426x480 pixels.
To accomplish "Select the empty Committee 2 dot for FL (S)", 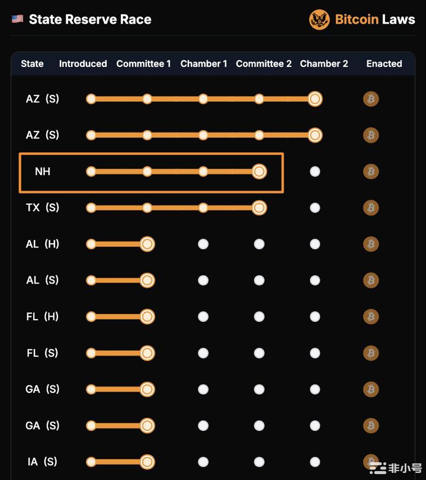I will coord(260,353).
